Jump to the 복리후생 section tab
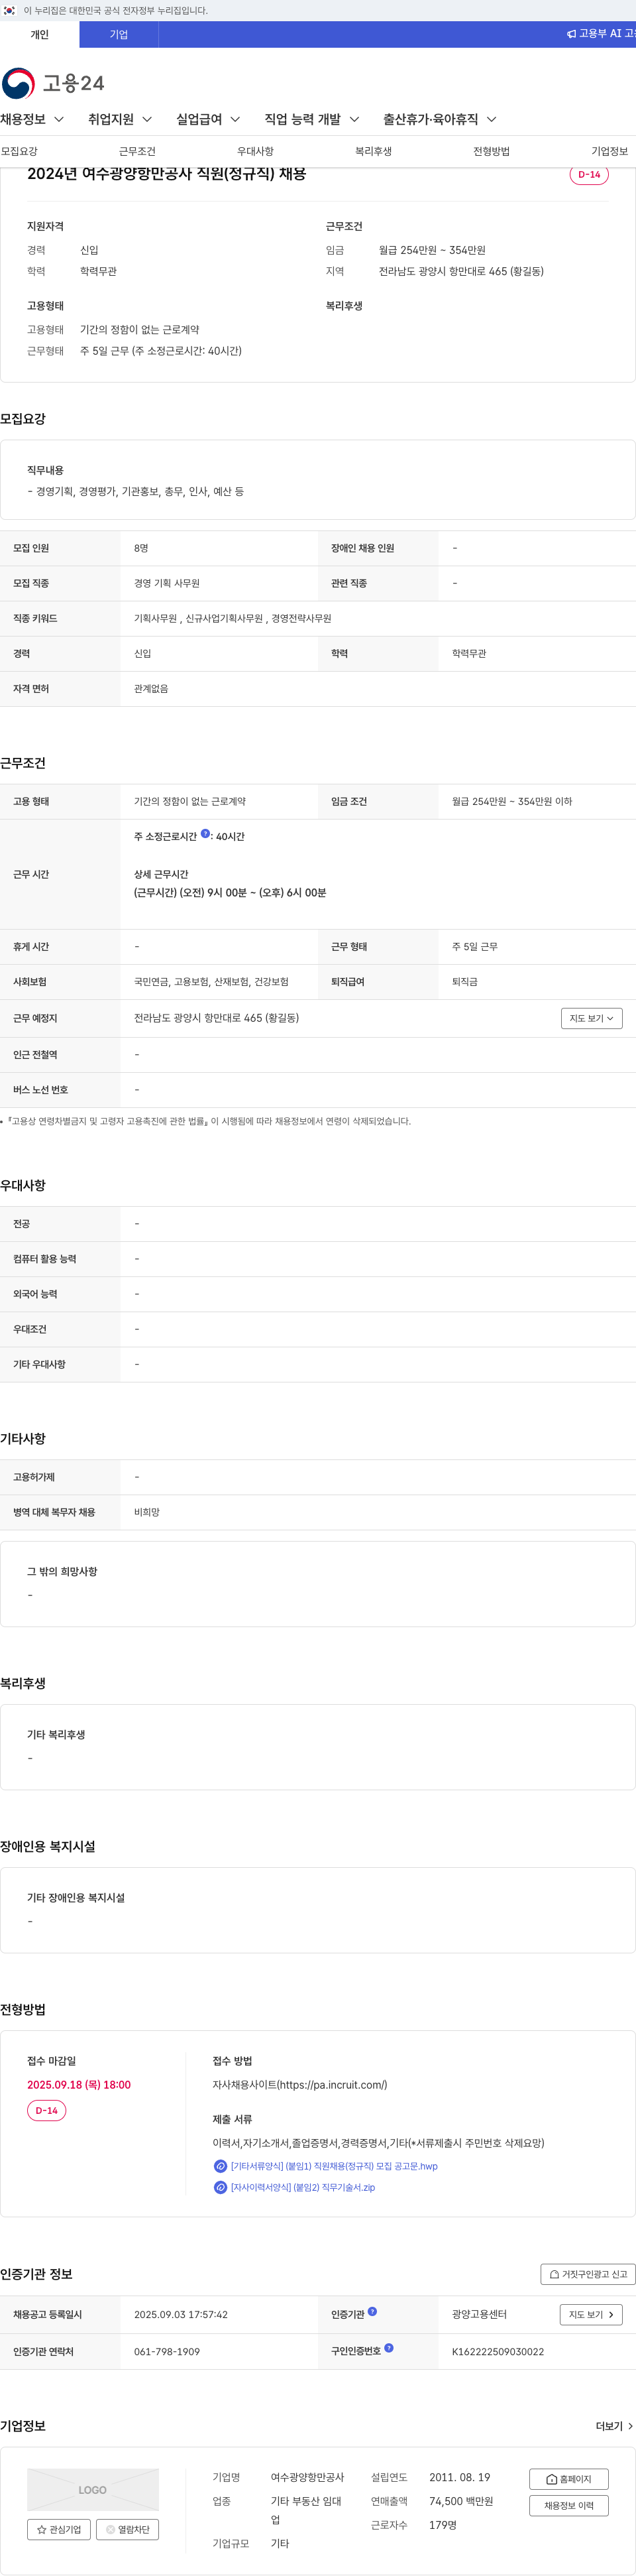636x2576 pixels. (x=374, y=151)
